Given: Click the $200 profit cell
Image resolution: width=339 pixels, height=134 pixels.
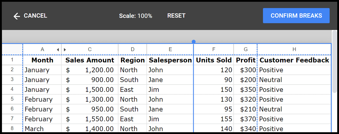Looking at the screenshot, I should point(246,80).
